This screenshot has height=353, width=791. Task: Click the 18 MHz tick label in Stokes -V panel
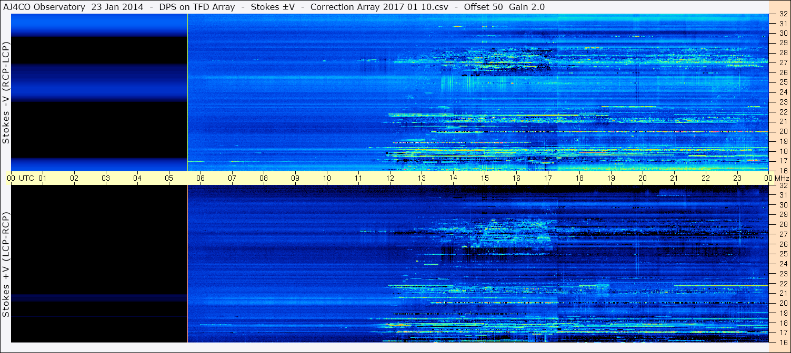coord(783,151)
